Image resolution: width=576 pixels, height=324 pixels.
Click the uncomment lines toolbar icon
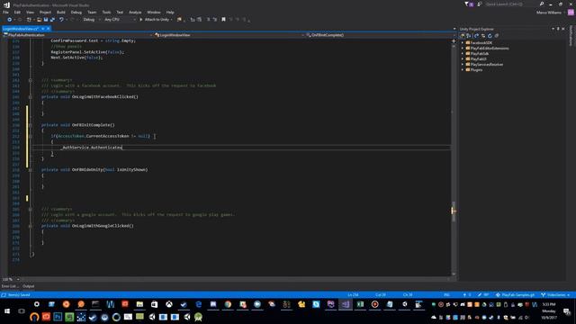tap(215, 20)
